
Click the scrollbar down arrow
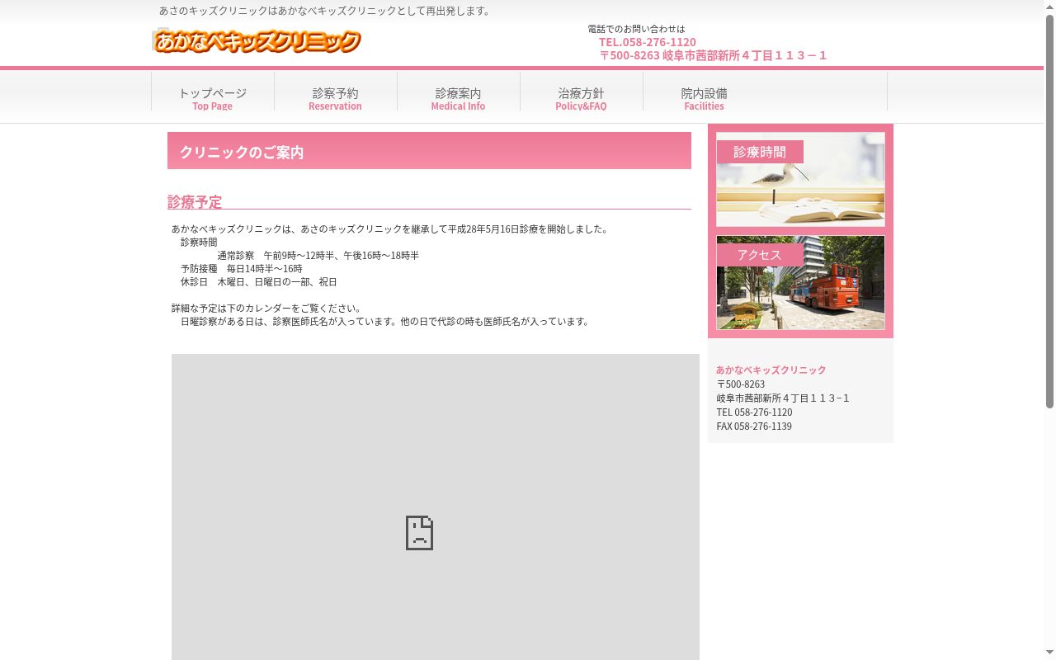1049,653
